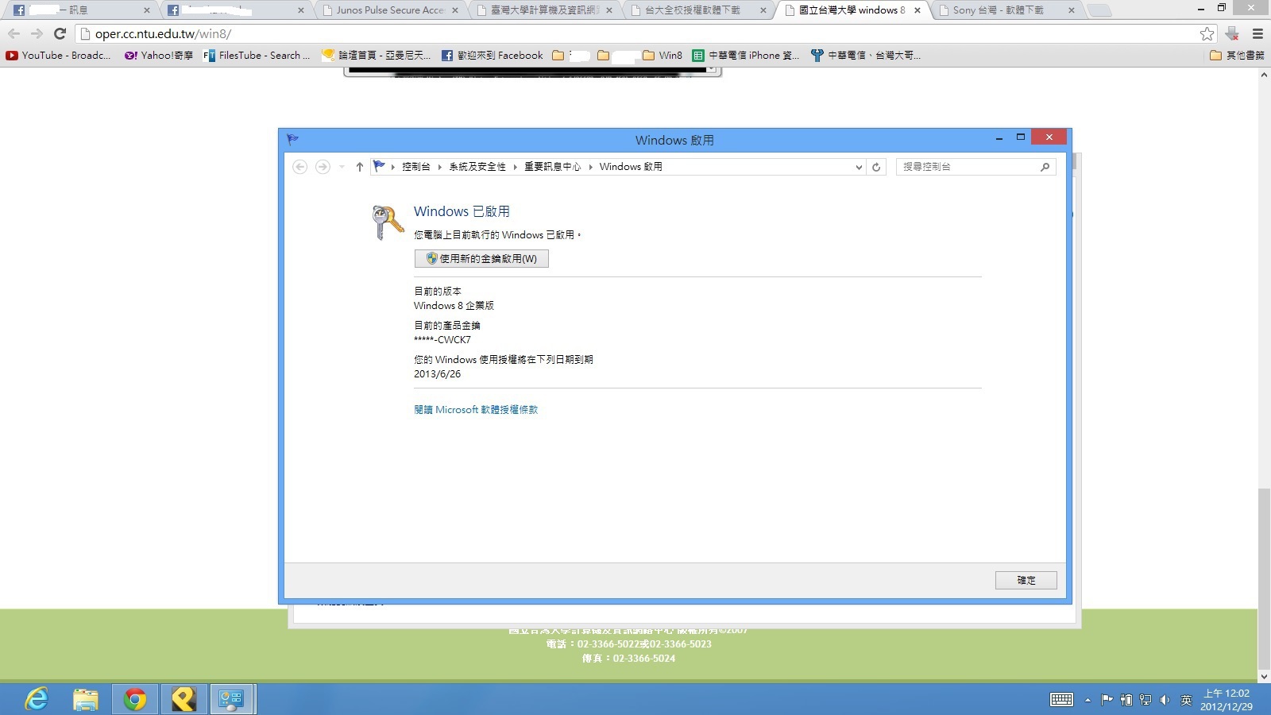The width and height of the screenshot is (1271, 715).
Task: Click the yellow Q app taskbar icon
Action: (x=184, y=699)
